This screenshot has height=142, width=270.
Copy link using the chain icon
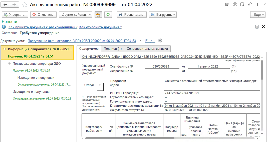pyautogui.click(x=249, y=5)
